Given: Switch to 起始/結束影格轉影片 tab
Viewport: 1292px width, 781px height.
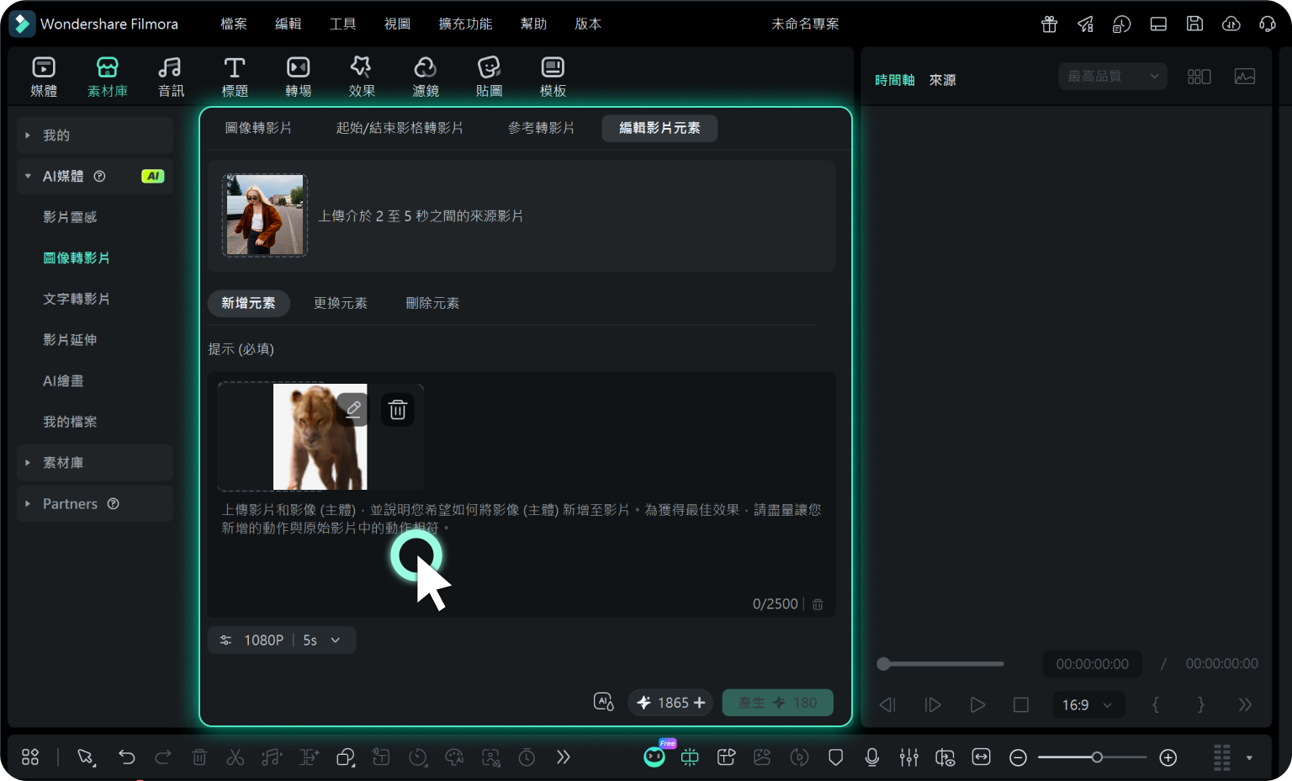Looking at the screenshot, I should [400, 128].
